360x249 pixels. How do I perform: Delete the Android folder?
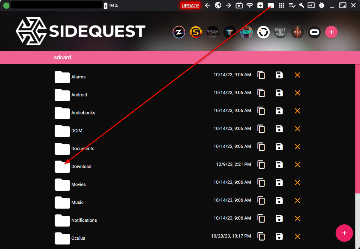pos(297,93)
